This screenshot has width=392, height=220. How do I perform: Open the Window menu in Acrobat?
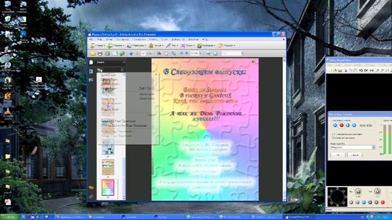[x=194, y=39]
